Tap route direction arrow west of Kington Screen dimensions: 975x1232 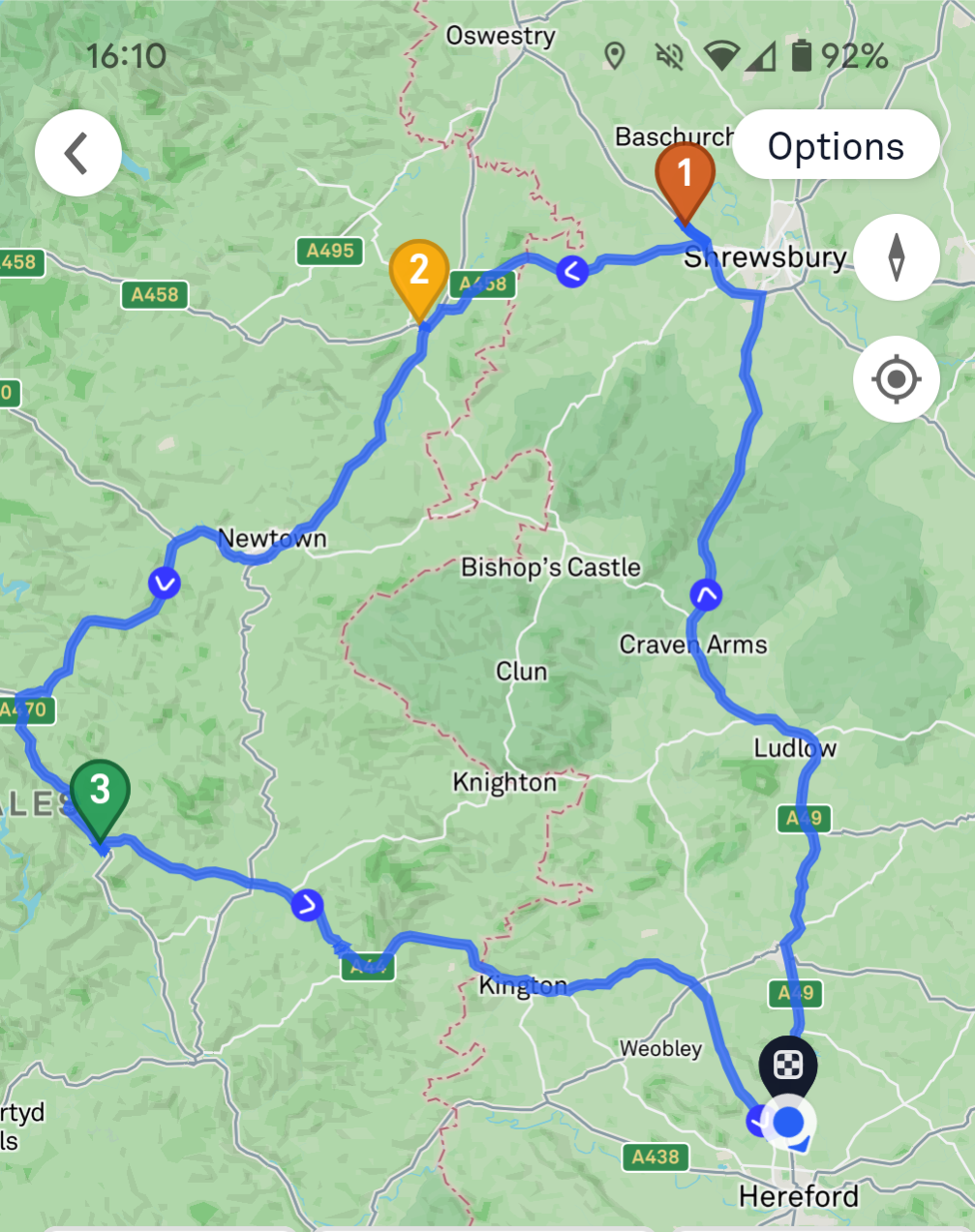coord(307,905)
